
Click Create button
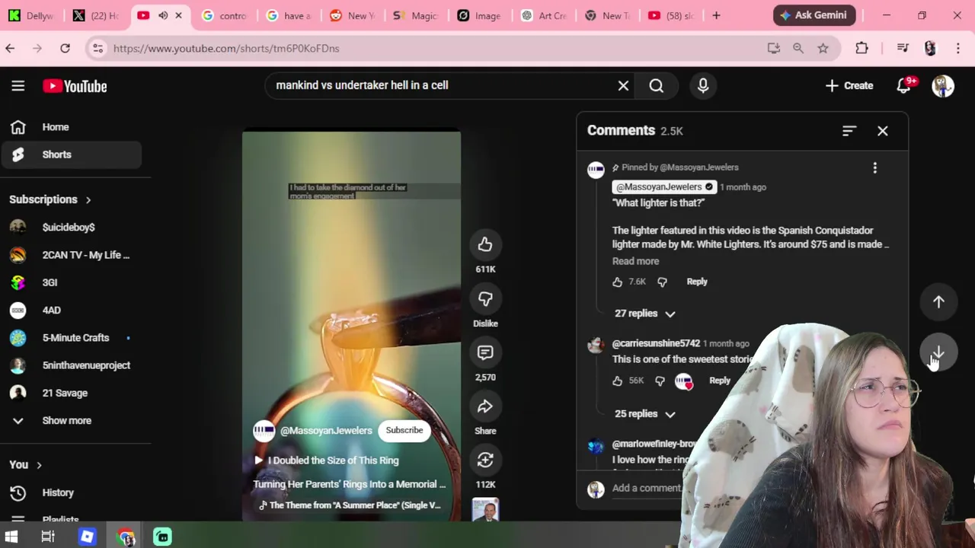849,85
